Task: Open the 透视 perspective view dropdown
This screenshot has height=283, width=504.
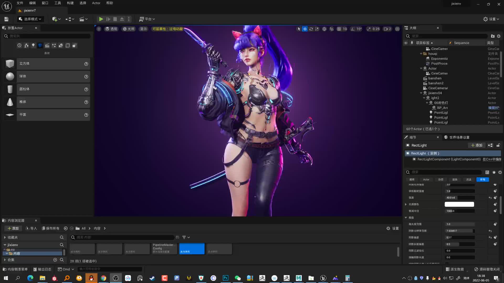Action: click(x=111, y=29)
